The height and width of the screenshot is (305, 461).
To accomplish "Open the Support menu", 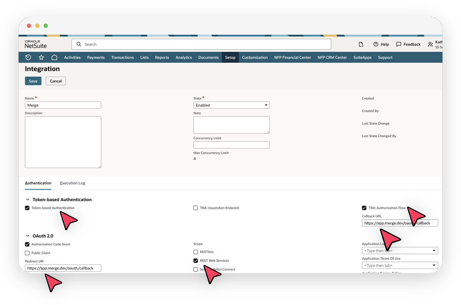I will pos(385,57).
